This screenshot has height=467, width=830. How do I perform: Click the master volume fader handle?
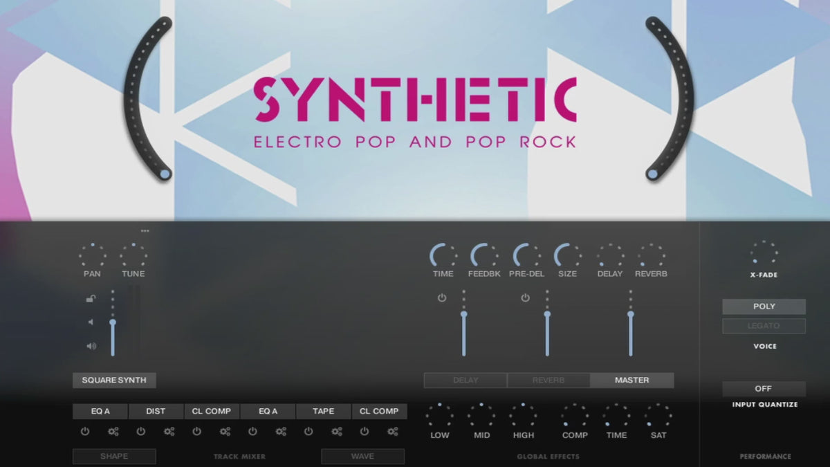(x=631, y=315)
